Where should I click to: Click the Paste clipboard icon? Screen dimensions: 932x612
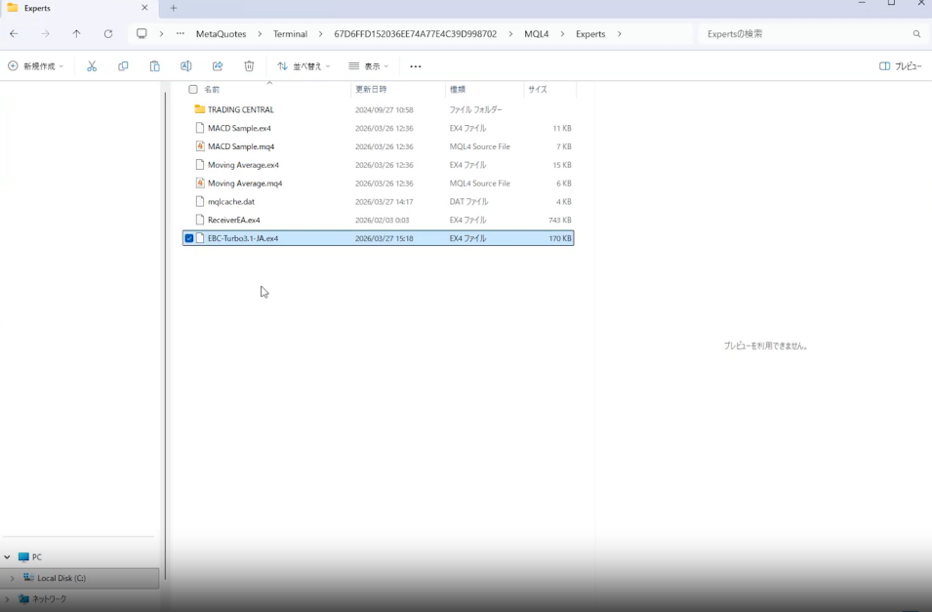[x=154, y=66]
